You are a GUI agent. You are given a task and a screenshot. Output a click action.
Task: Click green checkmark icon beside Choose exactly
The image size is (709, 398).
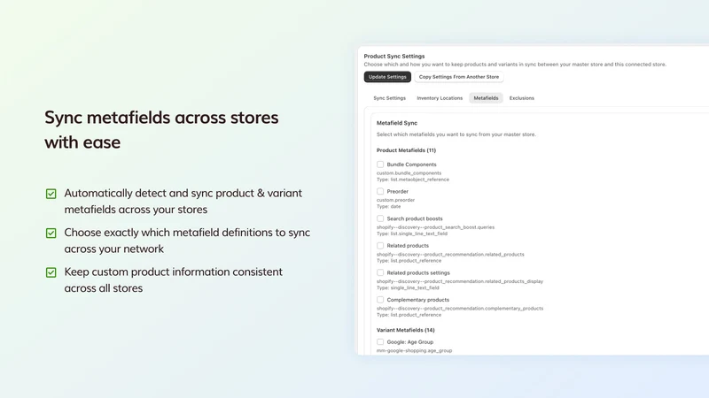[x=51, y=233]
